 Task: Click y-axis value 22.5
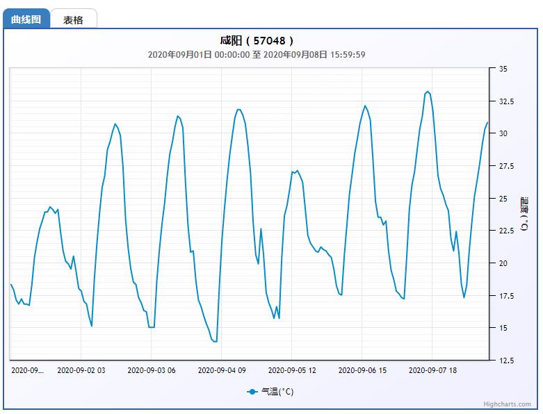pos(506,231)
